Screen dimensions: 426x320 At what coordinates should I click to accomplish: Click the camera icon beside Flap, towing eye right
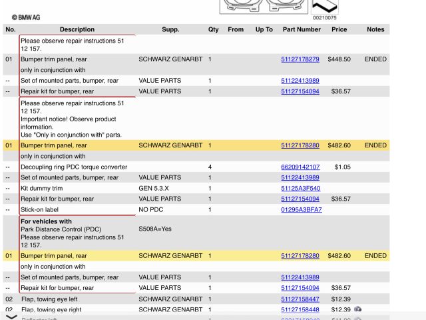[358, 309]
